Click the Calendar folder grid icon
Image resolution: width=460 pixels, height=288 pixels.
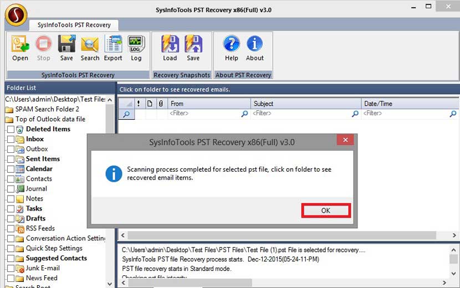pyautogui.click(x=20, y=169)
